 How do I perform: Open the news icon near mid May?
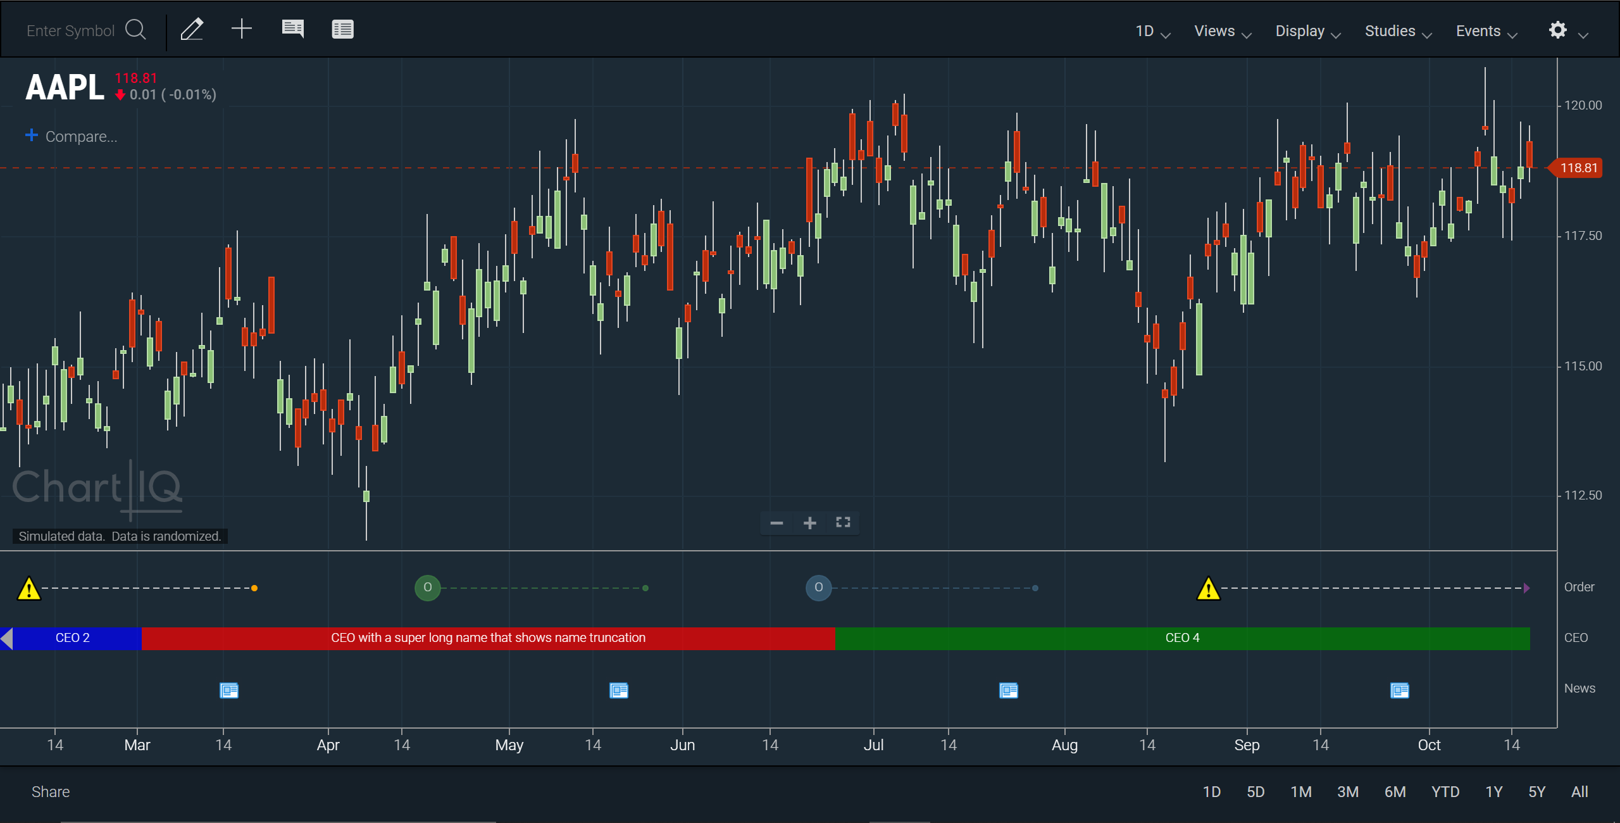619,690
